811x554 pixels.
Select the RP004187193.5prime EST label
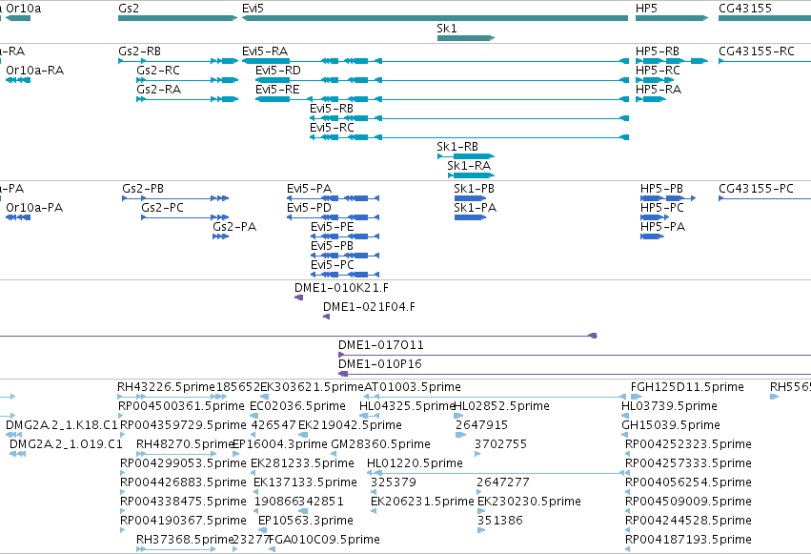point(688,540)
